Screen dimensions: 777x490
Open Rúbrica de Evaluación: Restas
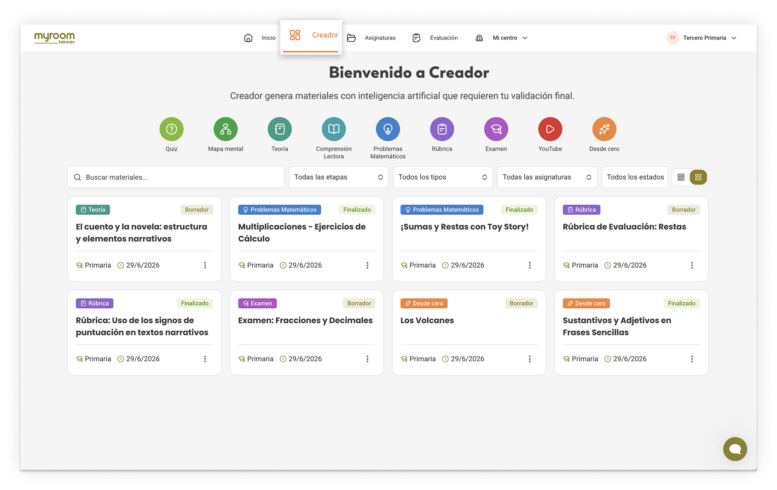click(x=624, y=227)
